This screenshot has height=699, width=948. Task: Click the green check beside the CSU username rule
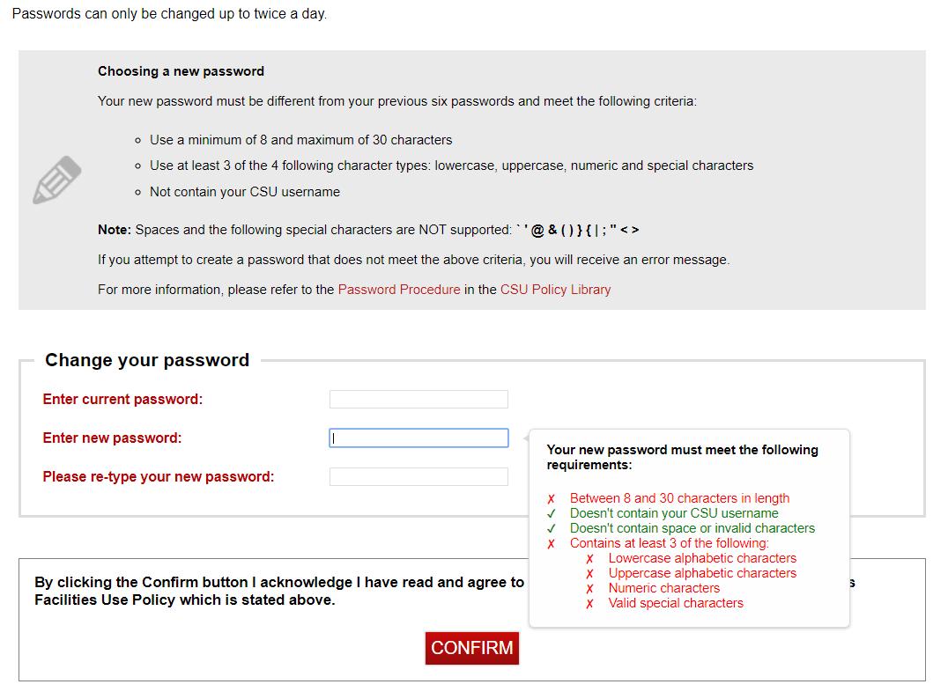click(552, 514)
